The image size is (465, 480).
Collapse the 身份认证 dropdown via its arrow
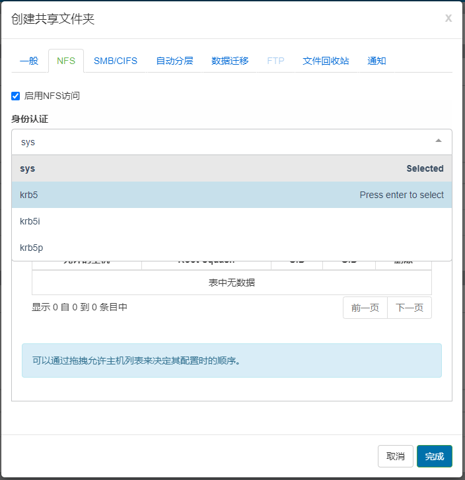[x=439, y=141]
